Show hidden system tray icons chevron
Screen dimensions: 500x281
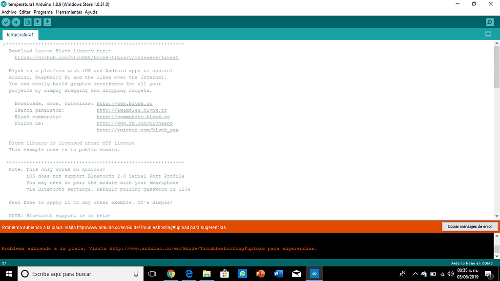[x=415, y=274]
